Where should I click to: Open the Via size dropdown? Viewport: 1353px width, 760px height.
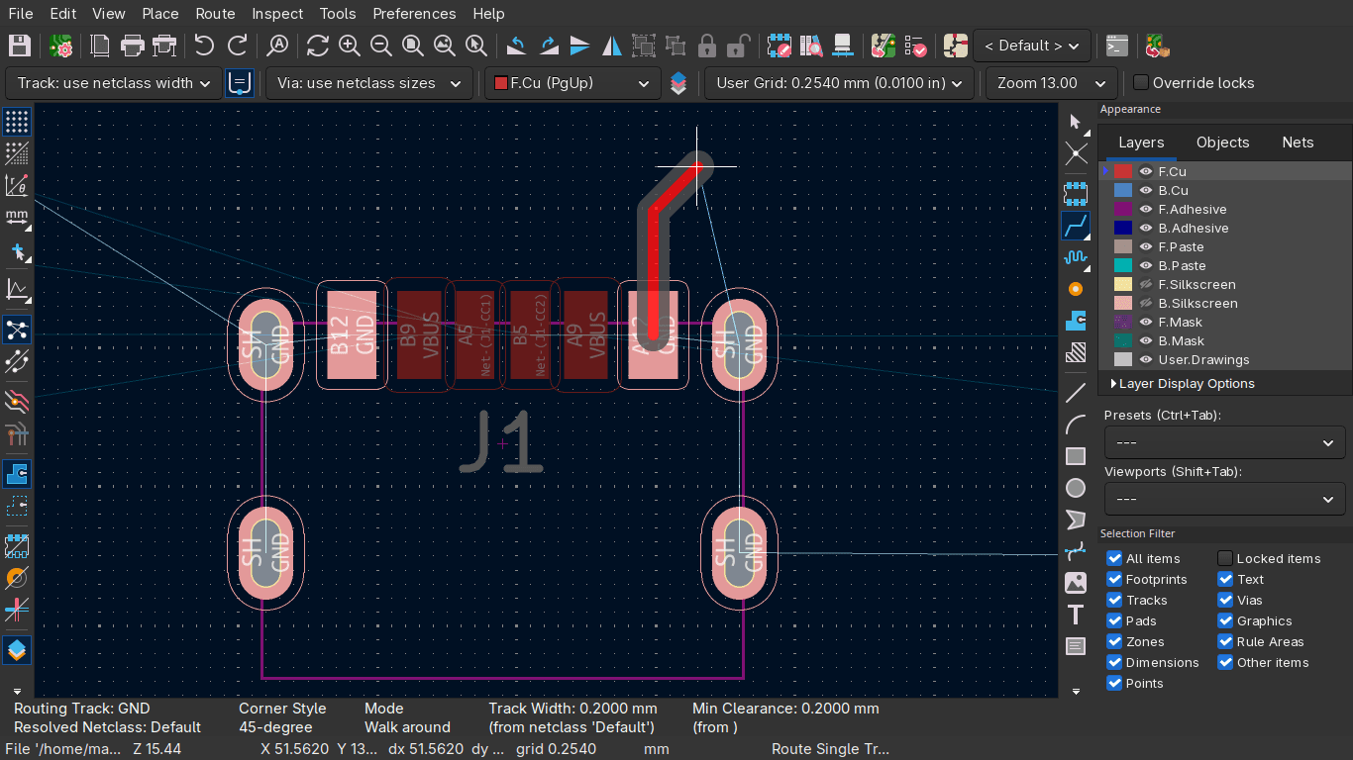coord(368,83)
